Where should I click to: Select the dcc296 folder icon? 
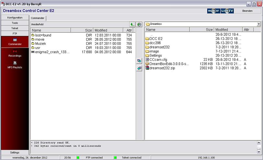(147, 43)
